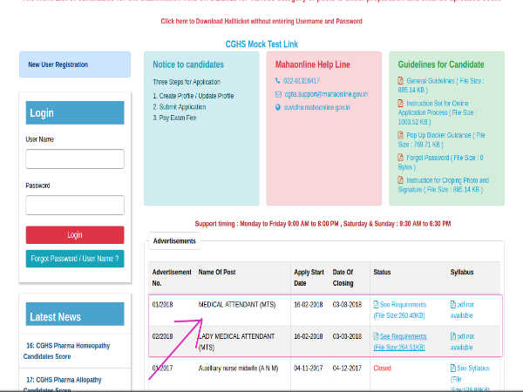Click See Syllabus icon in 01/2017 row
The width and height of the screenshot is (523, 392).
point(453,368)
